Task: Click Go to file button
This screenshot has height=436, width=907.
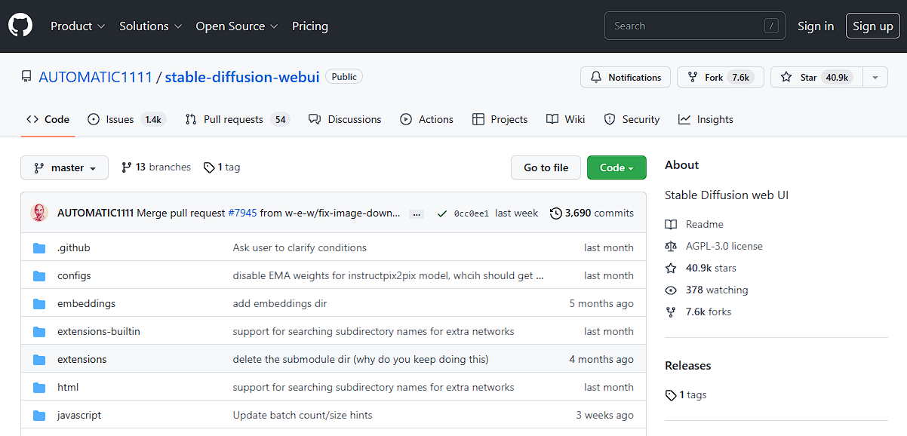Action: 546,167
